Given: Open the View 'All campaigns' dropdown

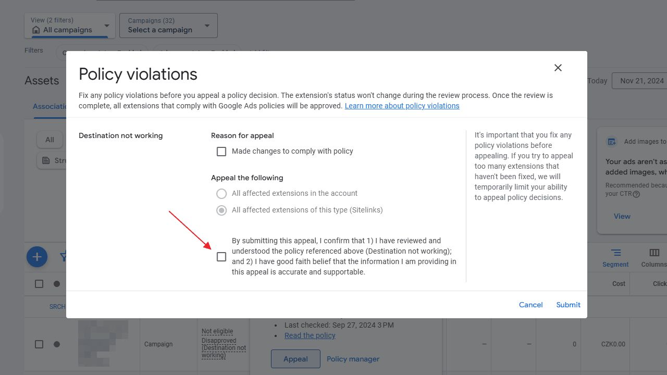Looking at the screenshot, I should point(70,26).
